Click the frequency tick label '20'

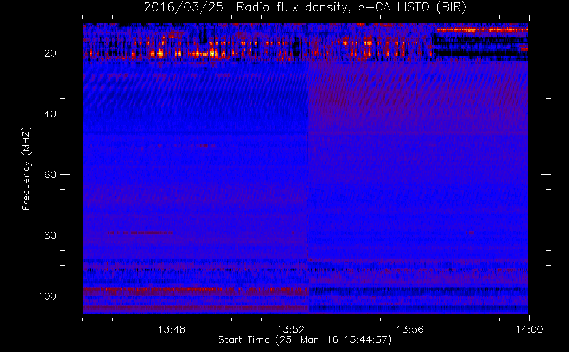pos(50,53)
